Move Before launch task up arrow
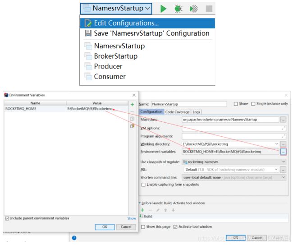The width and height of the screenshot is (293, 245). (x=165, y=210)
